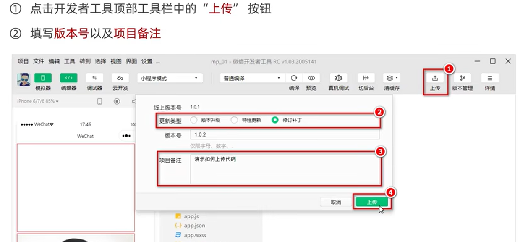Click the 项目备注 textarea

click(x=285, y=169)
